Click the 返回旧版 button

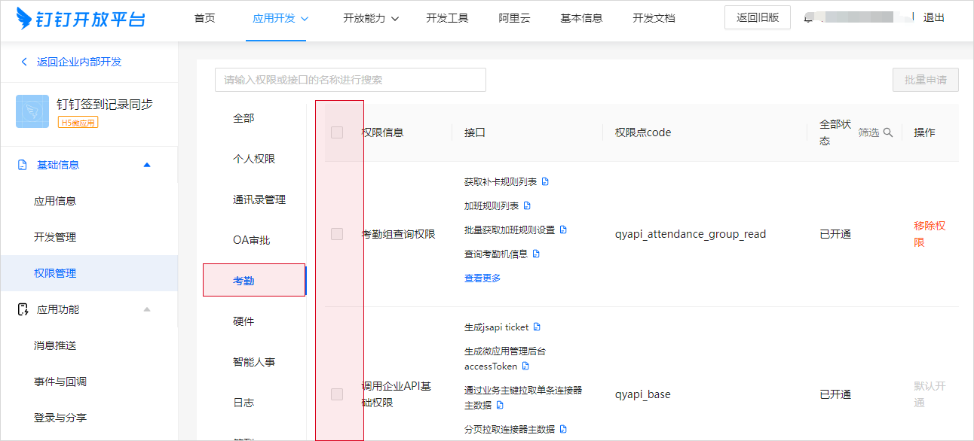[757, 17]
